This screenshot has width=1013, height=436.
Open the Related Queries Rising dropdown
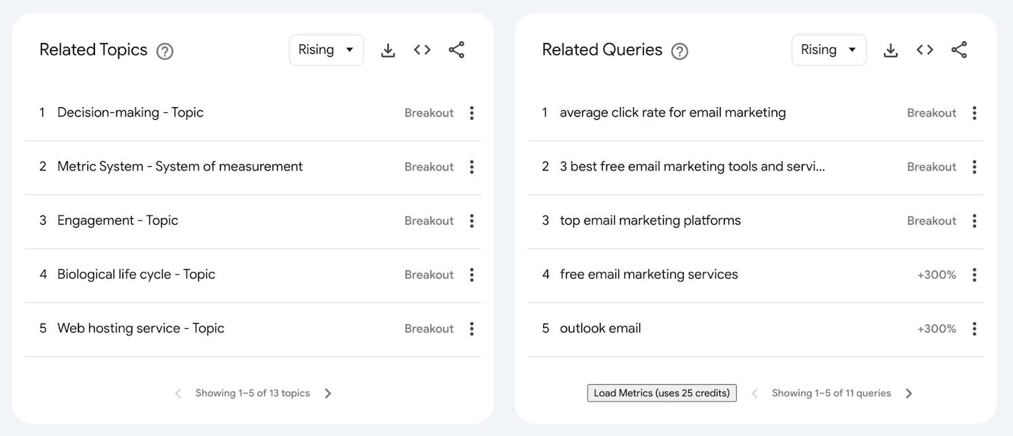(829, 50)
